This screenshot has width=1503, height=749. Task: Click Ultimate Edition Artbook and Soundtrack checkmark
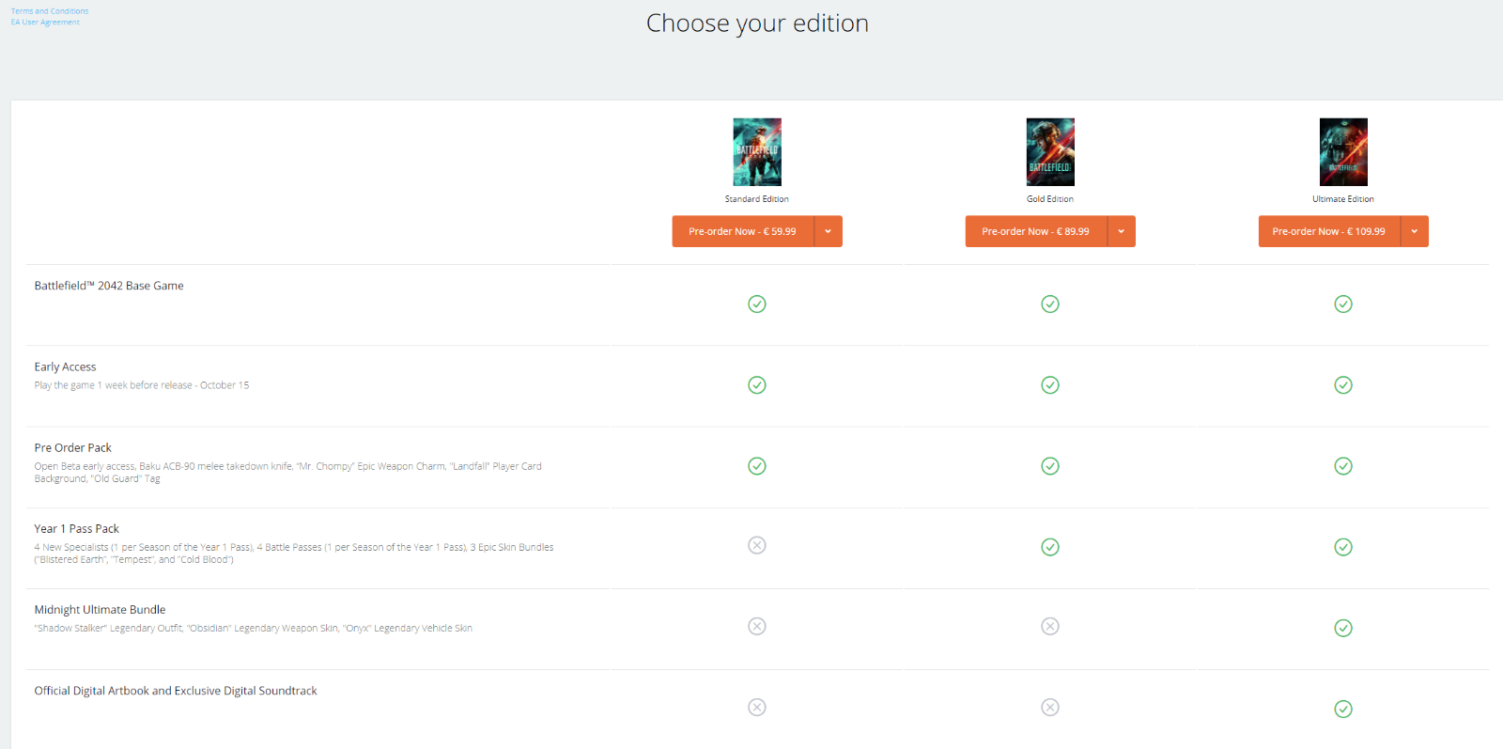1343,709
